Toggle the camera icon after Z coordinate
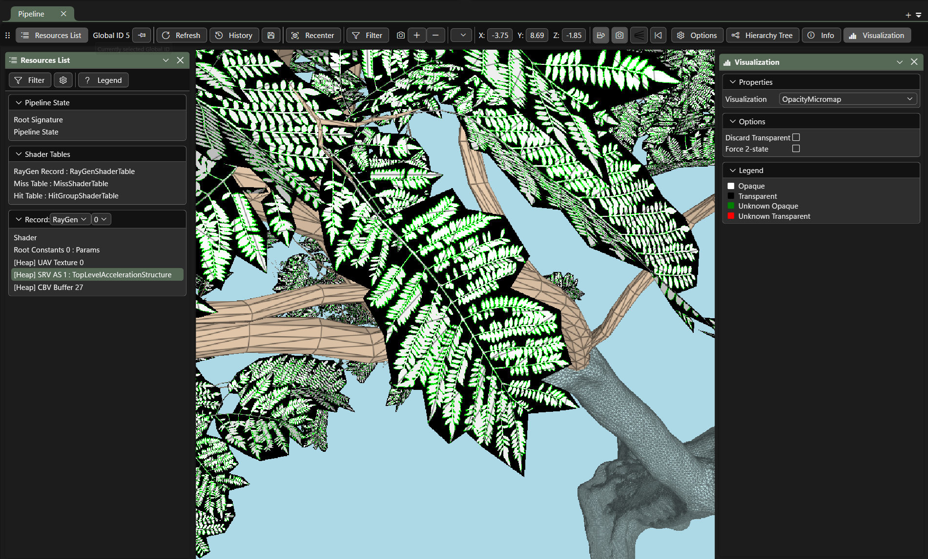Viewport: 928px width, 559px height. pos(619,35)
